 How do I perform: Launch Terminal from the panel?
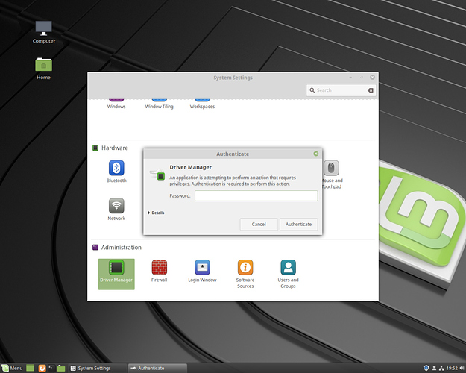point(51,368)
